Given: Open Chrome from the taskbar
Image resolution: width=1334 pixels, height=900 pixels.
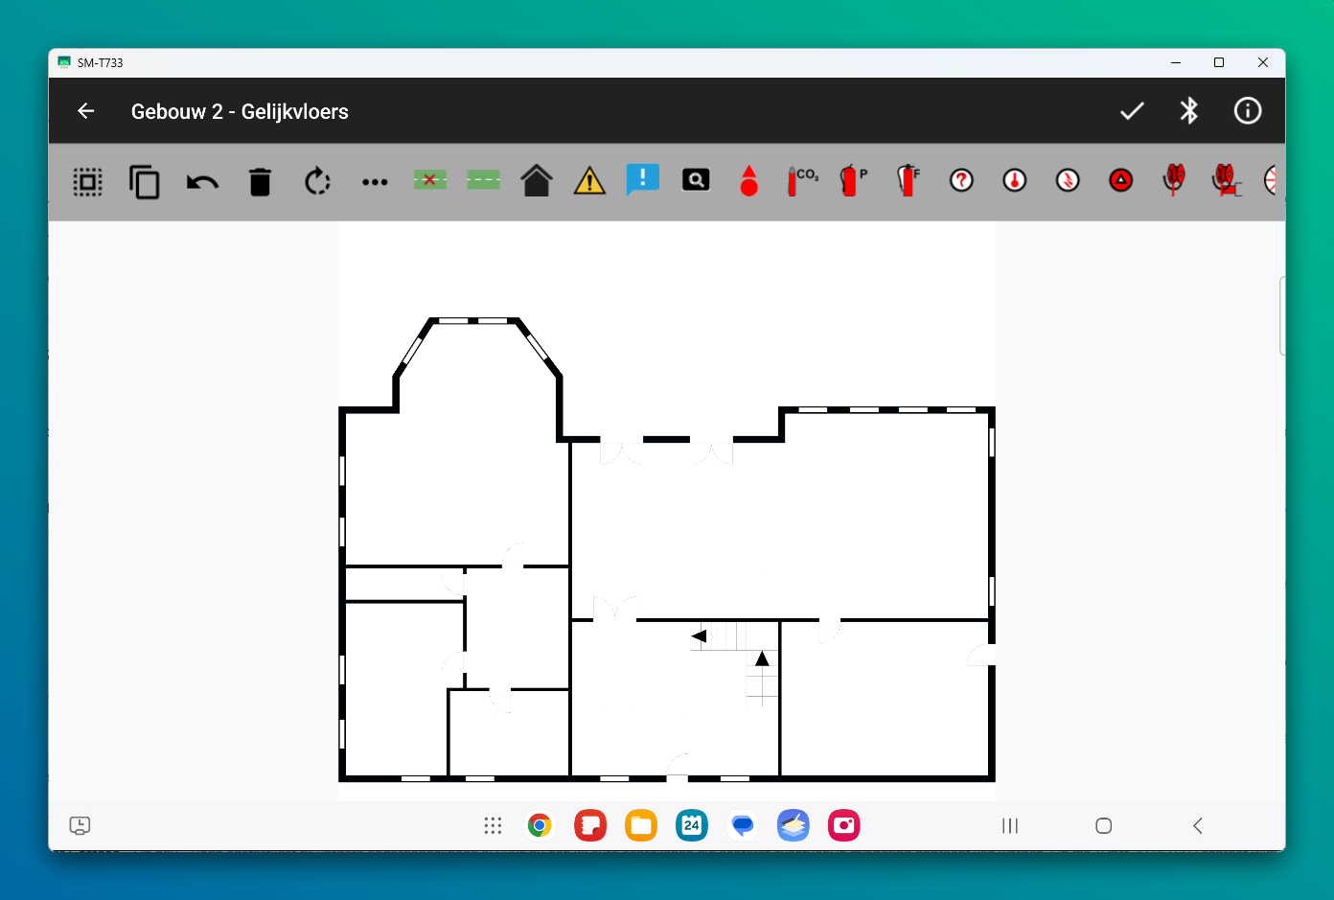Looking at the screenshot, I should 540,825.
